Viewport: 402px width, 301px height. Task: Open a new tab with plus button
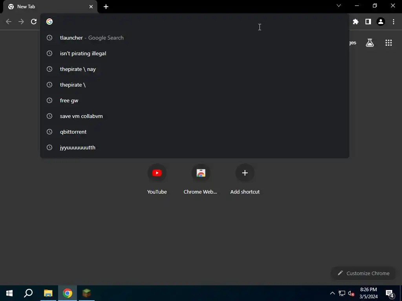(x=106, y=7)
